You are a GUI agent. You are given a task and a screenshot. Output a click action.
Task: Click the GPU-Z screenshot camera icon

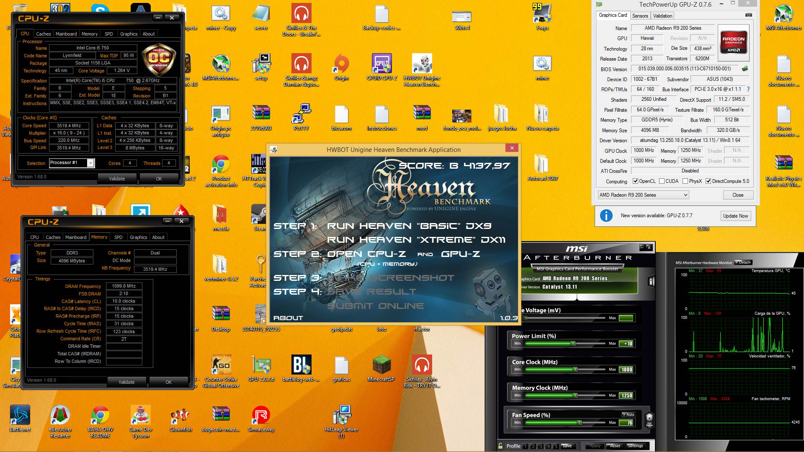(748, 15)
